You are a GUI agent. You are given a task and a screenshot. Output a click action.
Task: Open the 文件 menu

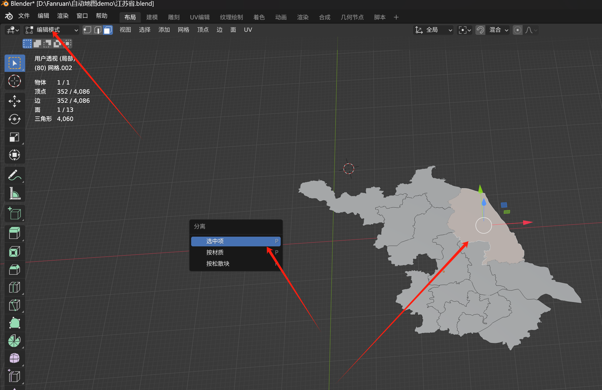click(x=24, y=16)
